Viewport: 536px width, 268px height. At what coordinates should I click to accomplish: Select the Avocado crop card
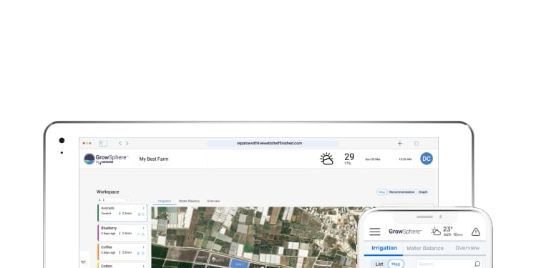pos(122,212)
